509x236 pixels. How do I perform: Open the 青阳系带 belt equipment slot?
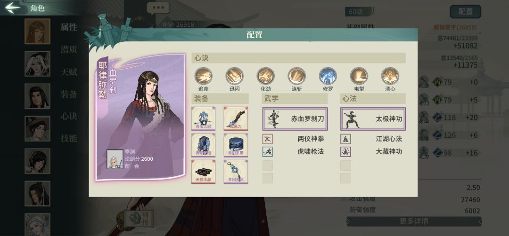236,145
